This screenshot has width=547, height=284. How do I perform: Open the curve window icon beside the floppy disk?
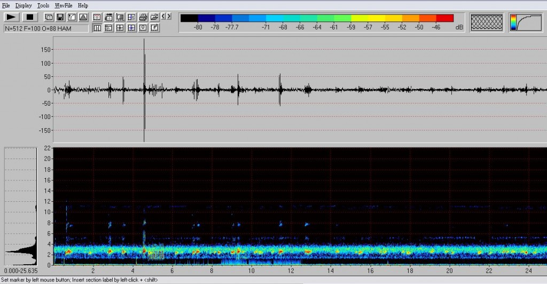[72, 17]
